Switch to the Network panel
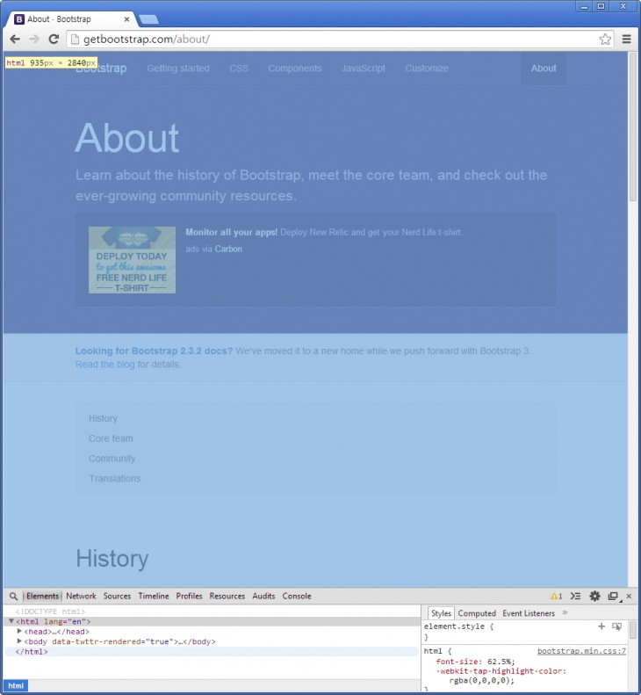This screenshot has height=695, width=641. [81, 597]
